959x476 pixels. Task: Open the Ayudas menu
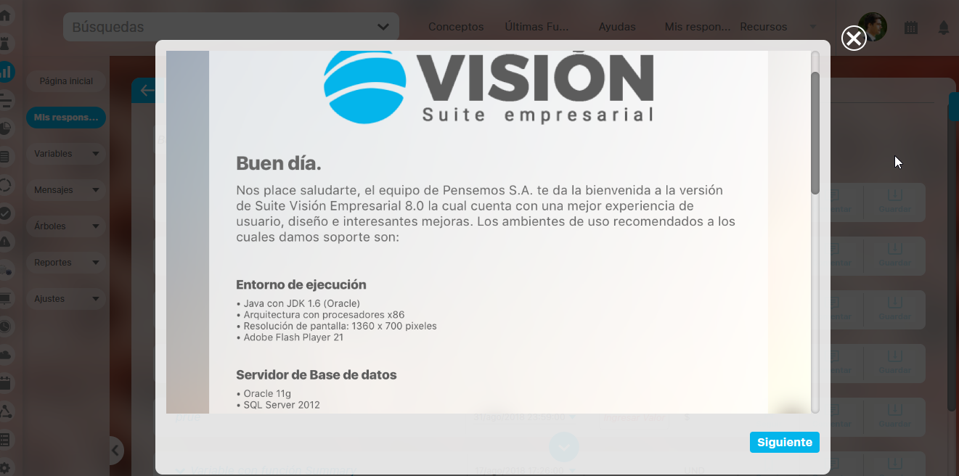[617, 27]
